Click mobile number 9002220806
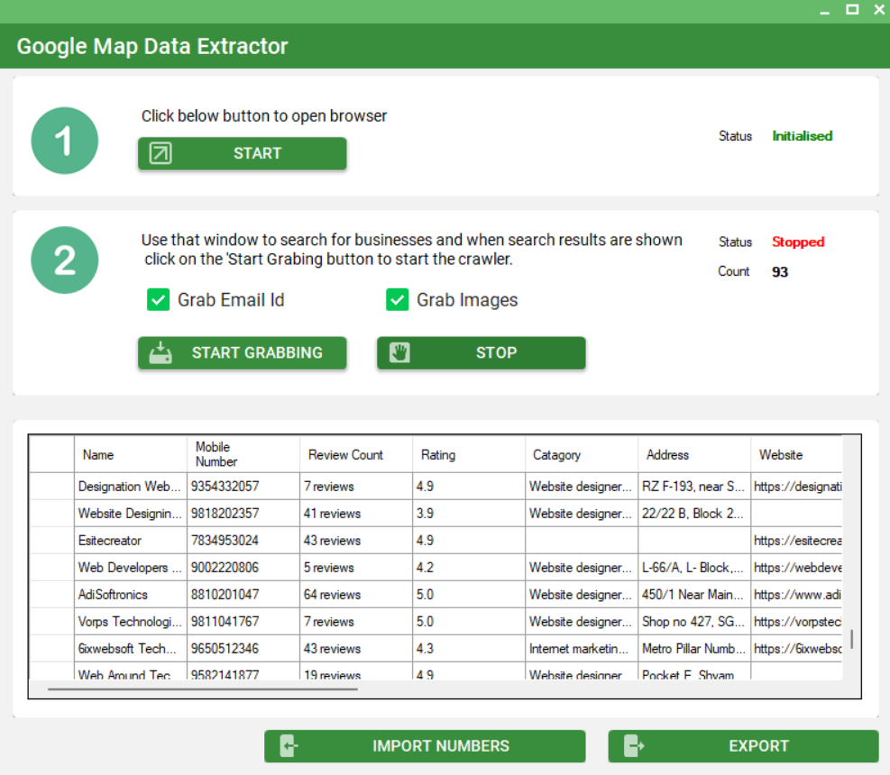This screenshot has width=890, height=775. click(x=243, y=568)
